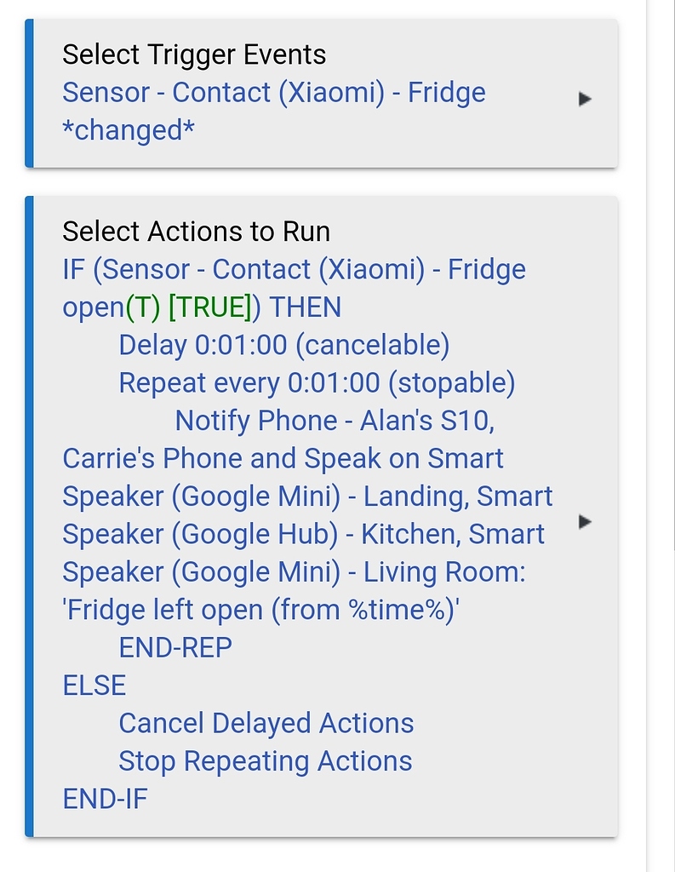675x872 pixels.
Task: Click the Google Mini - Living Room line
Action: coord(294,571)
